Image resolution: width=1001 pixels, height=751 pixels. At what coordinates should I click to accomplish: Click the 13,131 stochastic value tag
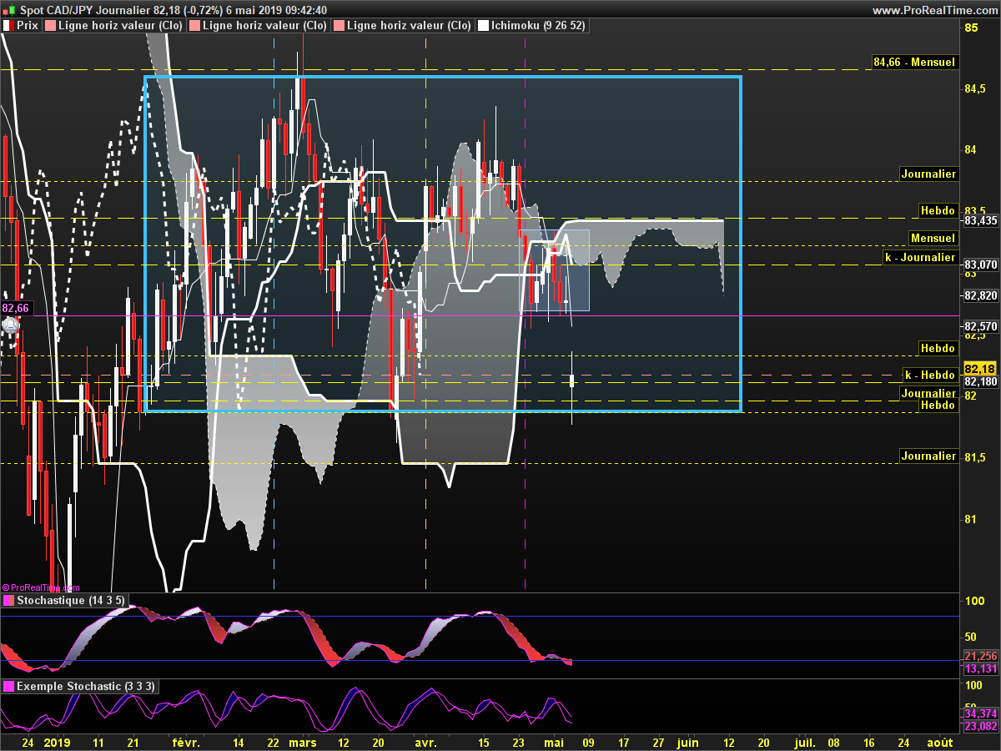pyautogui.click(x=980, y=668)
